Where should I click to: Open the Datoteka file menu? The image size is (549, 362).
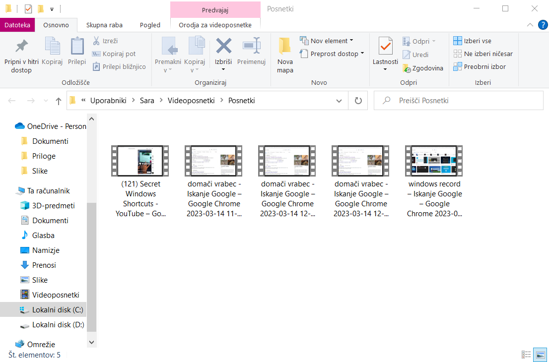point(17,25)
